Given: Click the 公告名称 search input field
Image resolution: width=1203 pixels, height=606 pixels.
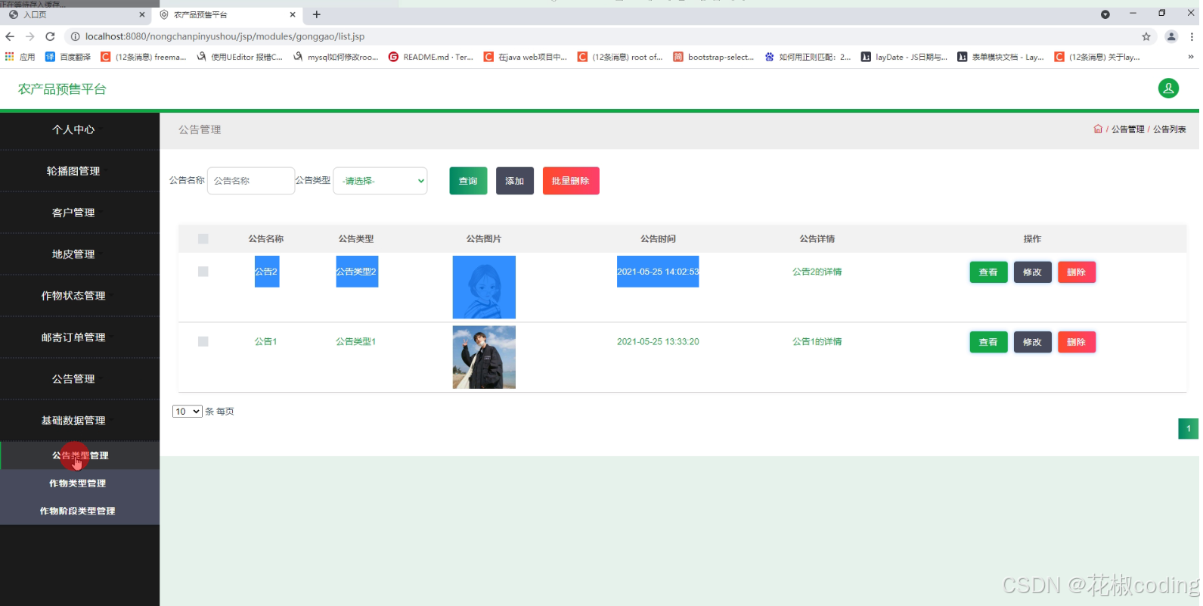Looking at the screenshot, I should tap(251, 181).
